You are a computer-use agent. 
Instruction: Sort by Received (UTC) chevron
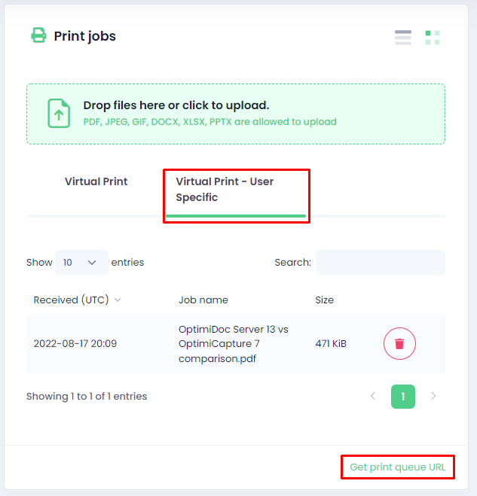click(118, 300)
